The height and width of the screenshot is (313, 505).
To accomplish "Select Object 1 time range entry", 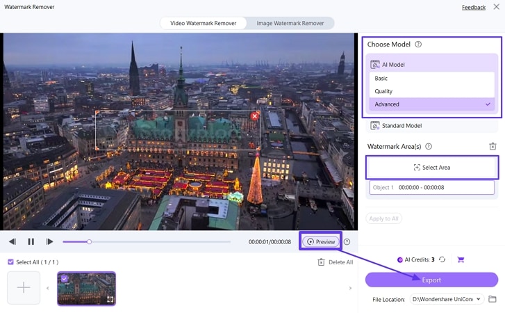I will pyautogui.click(x=431, y=187).
